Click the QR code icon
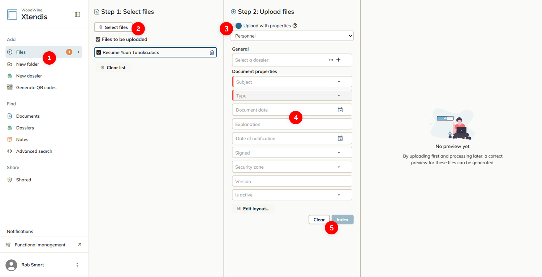Viewport: 542px width, 277px height. point(10,87)
